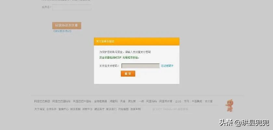Click the 提交 submit button
This screenshot has height=130, width=273.
128,74
